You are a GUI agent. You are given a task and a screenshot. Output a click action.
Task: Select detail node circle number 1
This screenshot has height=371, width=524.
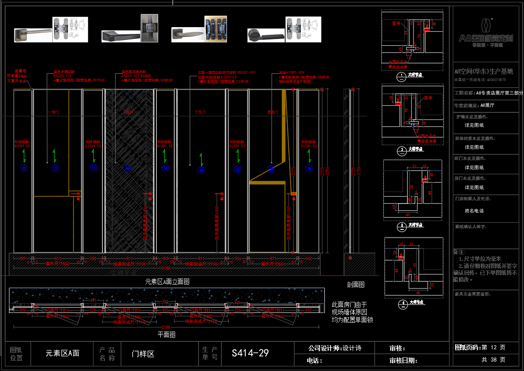(x=402, y=76)
